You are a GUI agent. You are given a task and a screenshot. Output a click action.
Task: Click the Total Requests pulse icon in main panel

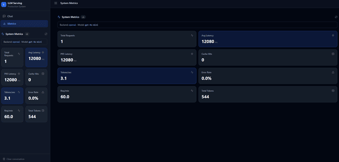click(192, 35)
